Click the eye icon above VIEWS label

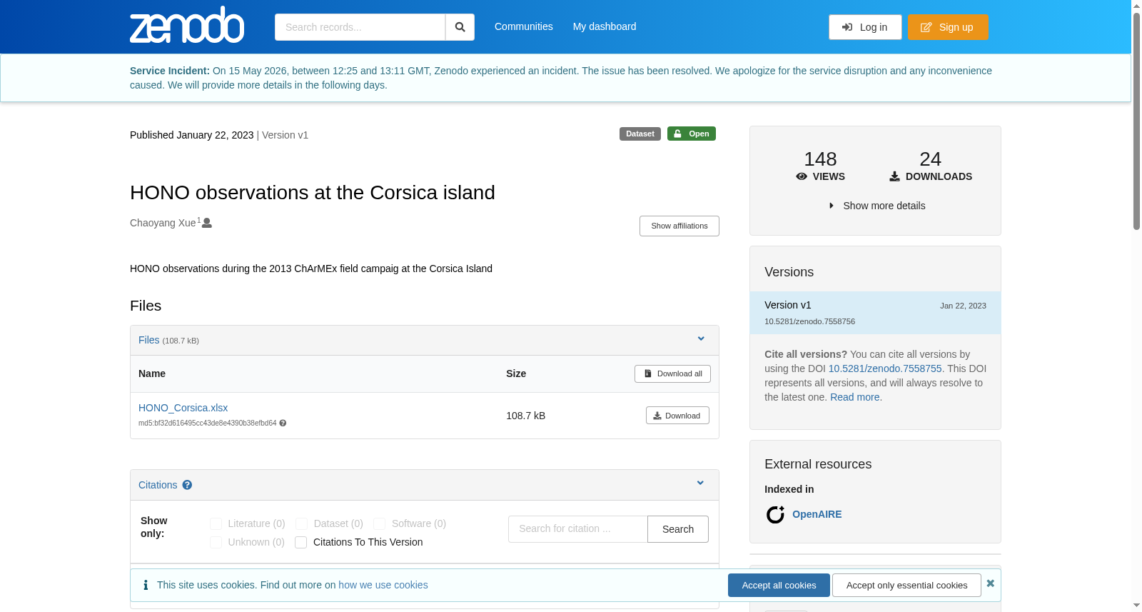coord(802,176)
